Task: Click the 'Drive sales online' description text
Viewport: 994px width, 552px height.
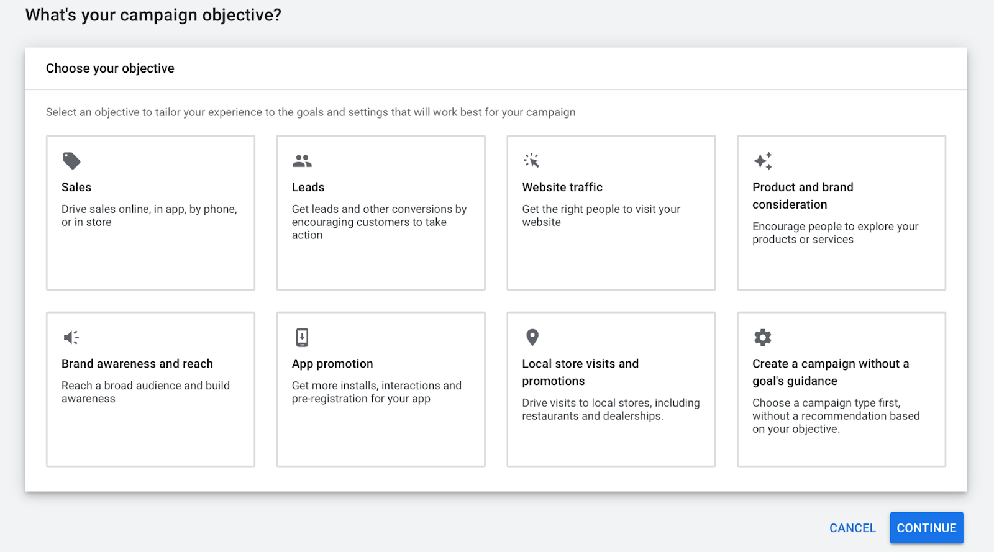Action: point(149,215)
